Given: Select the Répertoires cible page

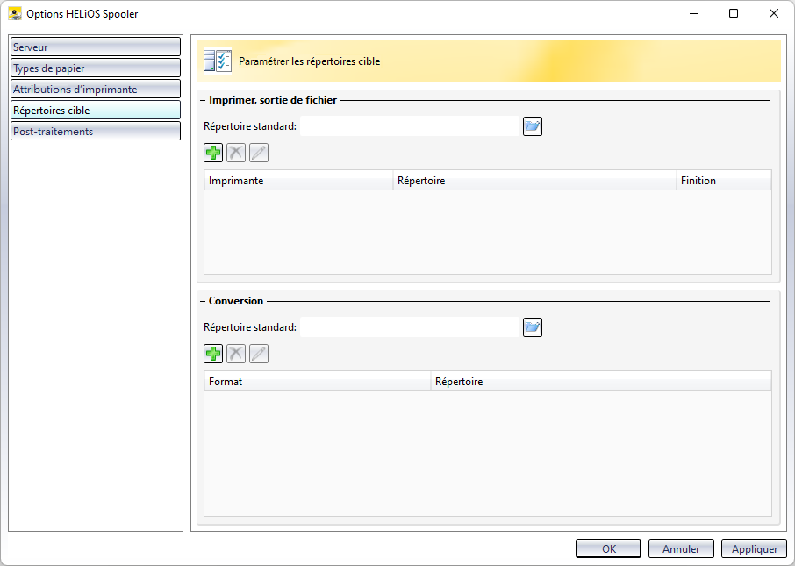Looking at the screenshot, I should (96, 110).
